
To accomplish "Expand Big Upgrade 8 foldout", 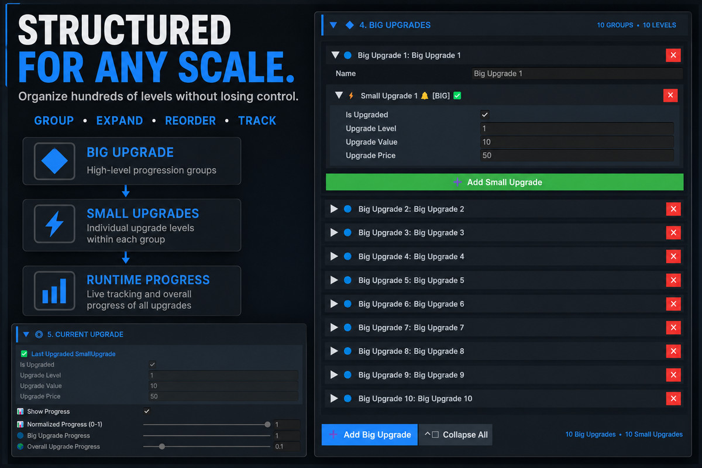I will pos(334,351).
